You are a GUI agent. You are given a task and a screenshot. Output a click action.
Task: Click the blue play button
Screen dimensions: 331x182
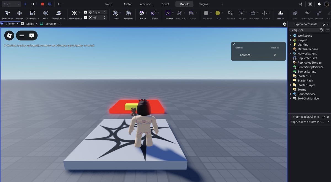[25, 4]
